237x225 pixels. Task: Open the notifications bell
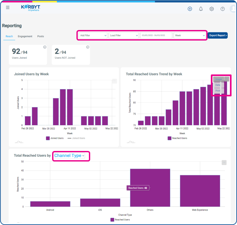[201, 9]
